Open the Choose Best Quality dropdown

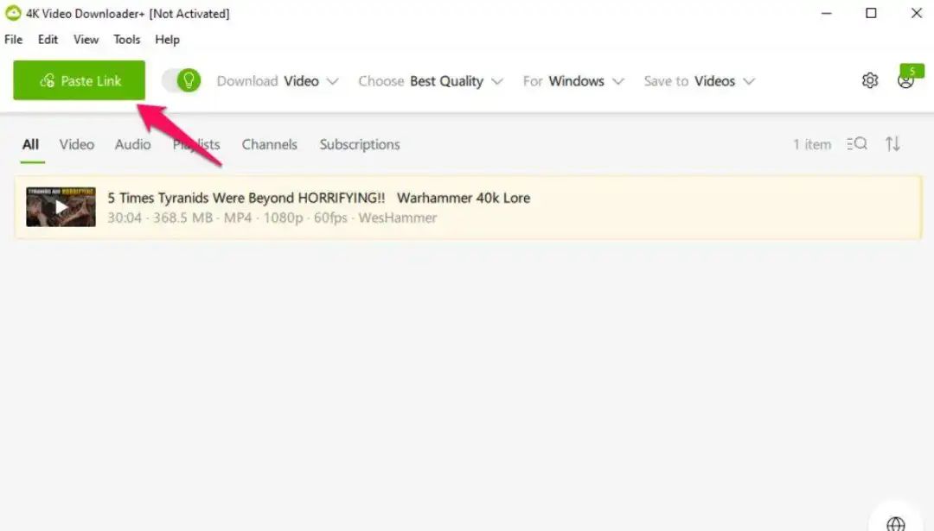point(431,81)
